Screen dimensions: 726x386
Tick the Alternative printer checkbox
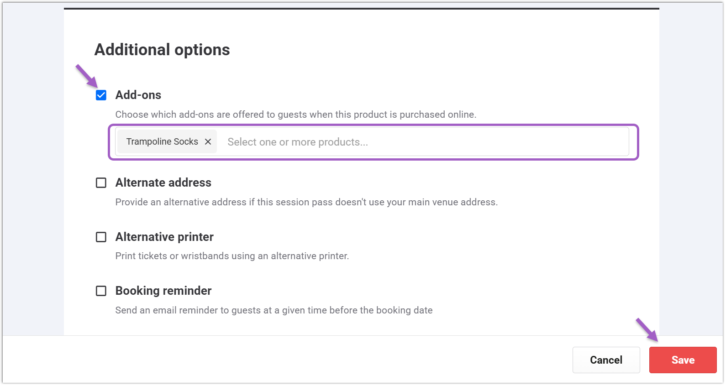point(101,237)
